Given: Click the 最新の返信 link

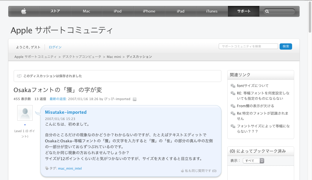Looking at the screenshot, I should point(58,99).
